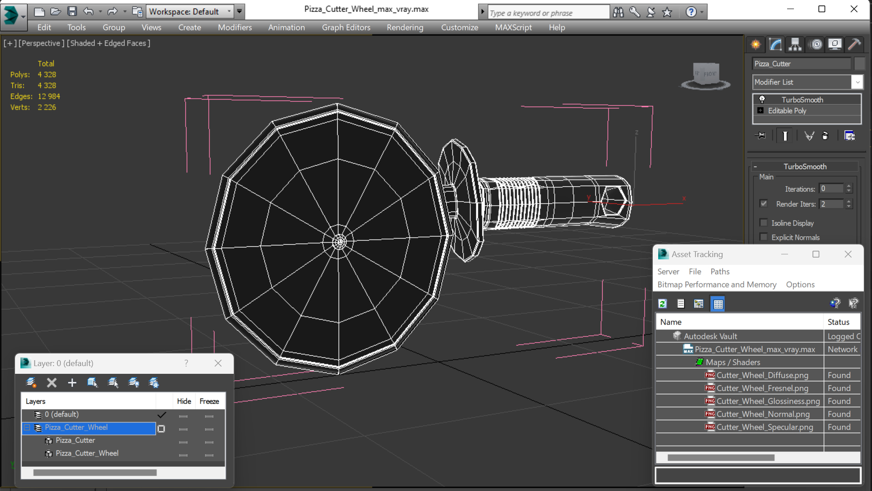Open the Graph Editors menu
The image size is (872, 491).
(346, 27)
